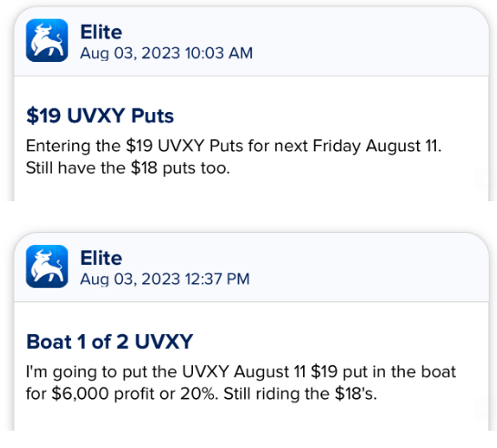Click the bull logo on the 10:03 AM post

(x=47, y=40)
